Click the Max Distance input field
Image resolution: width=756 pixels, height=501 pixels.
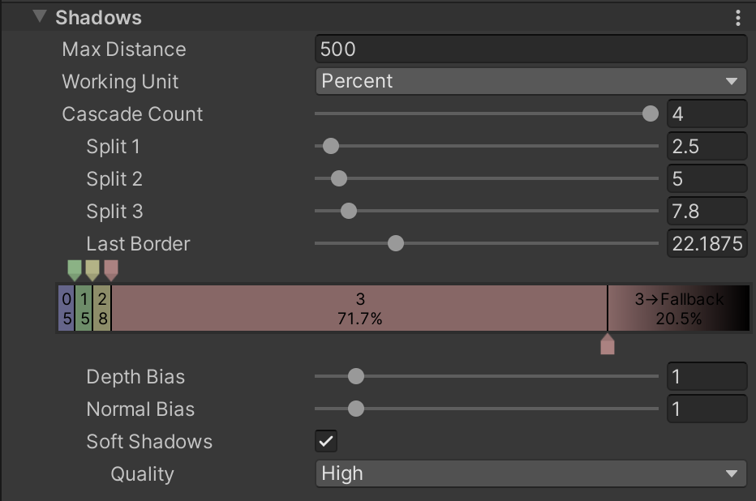pyautogui.click(x=530, y=49)
